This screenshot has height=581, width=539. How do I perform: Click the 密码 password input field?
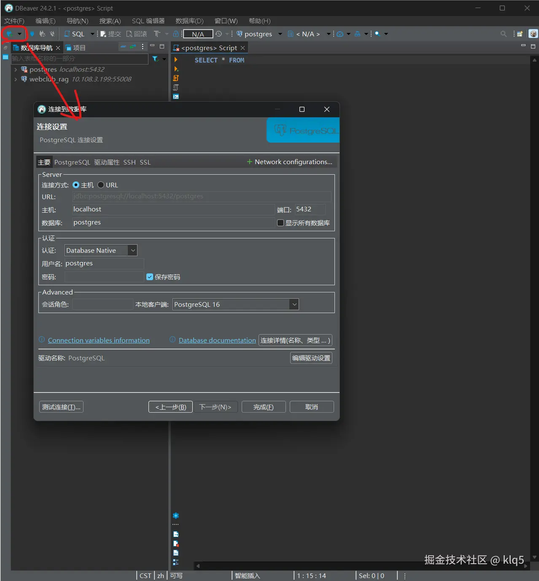click(x=104, y=277)
